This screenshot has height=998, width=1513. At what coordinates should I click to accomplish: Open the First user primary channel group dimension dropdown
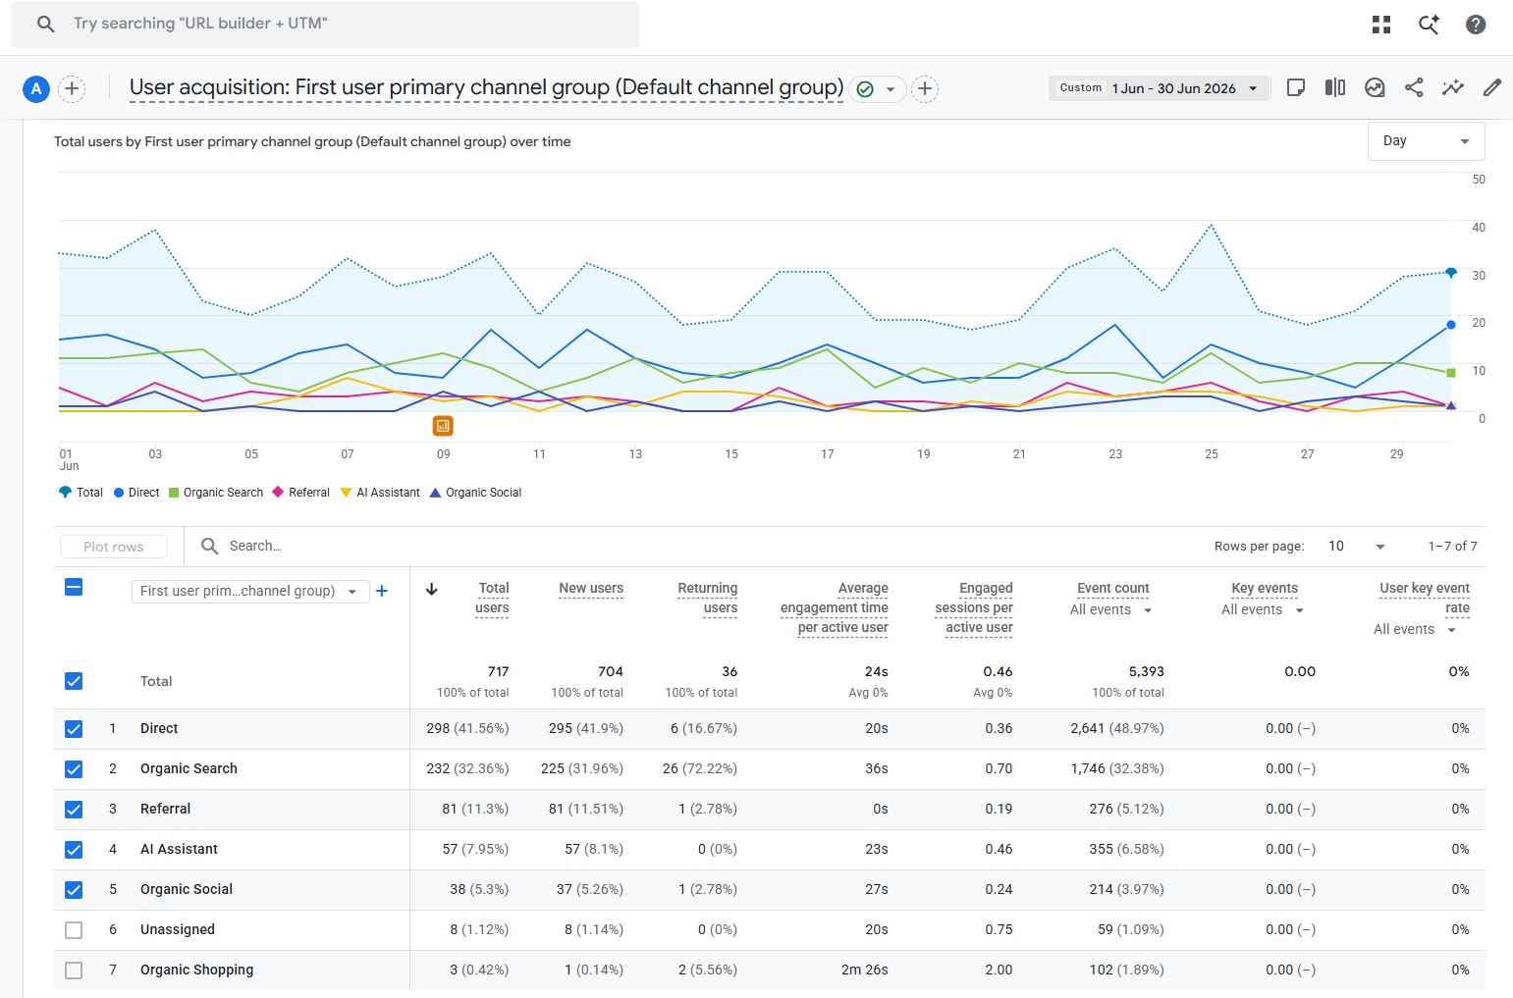pos(250,591)
